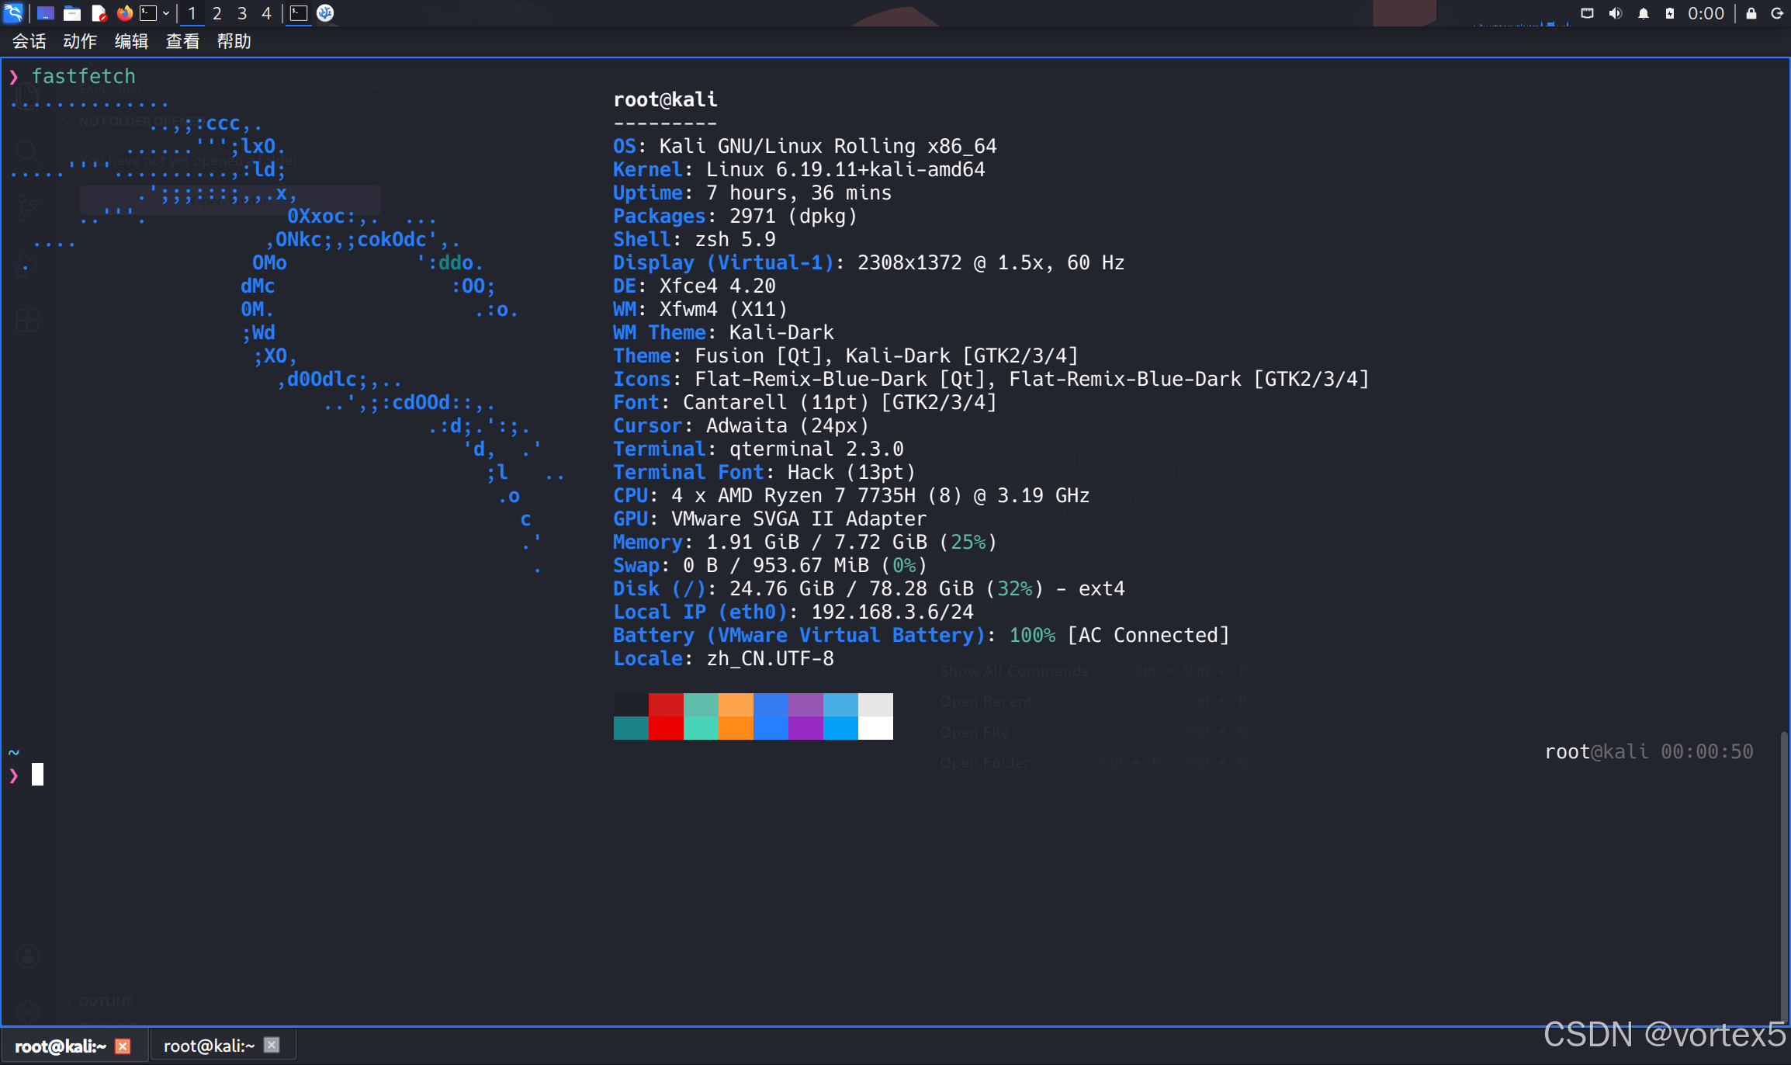Screen dimensions: 1791x1065
Task: Focus the qterminal taskbar window button
Action: click(x=299, y=13)
